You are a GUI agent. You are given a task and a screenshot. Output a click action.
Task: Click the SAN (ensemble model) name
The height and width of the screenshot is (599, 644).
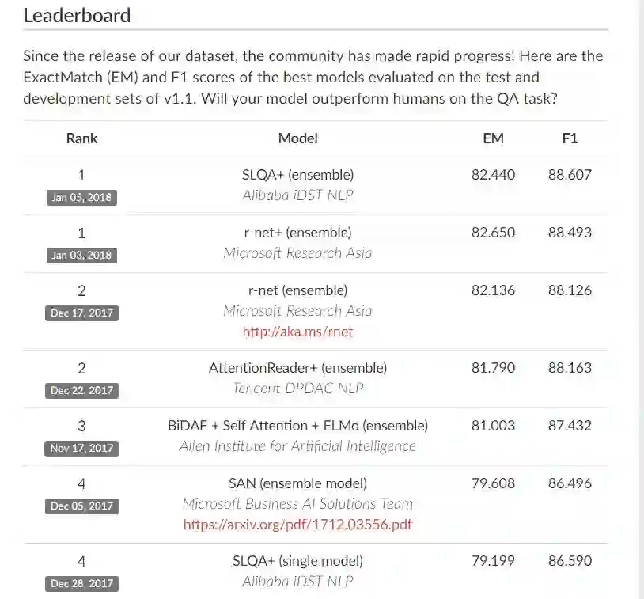pyautogui.click(x=297, y=483)
